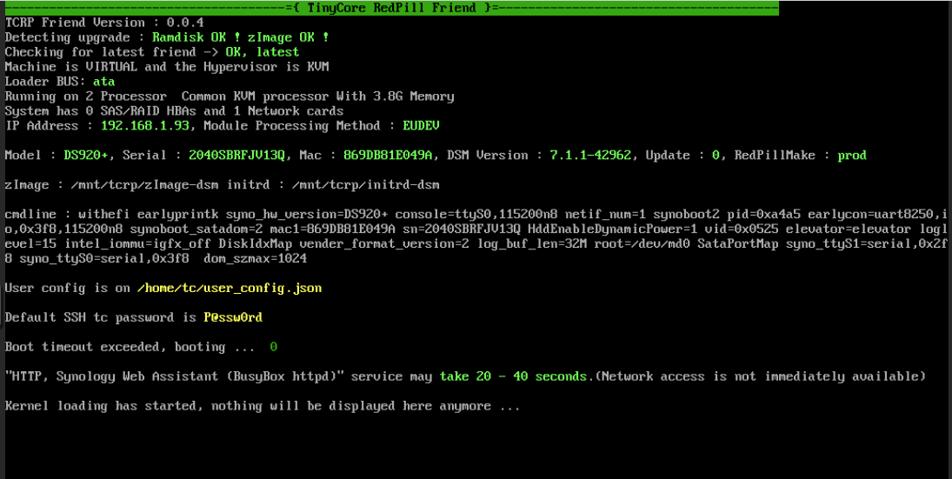Click the 'Update : 0' field

coord(683,156)
